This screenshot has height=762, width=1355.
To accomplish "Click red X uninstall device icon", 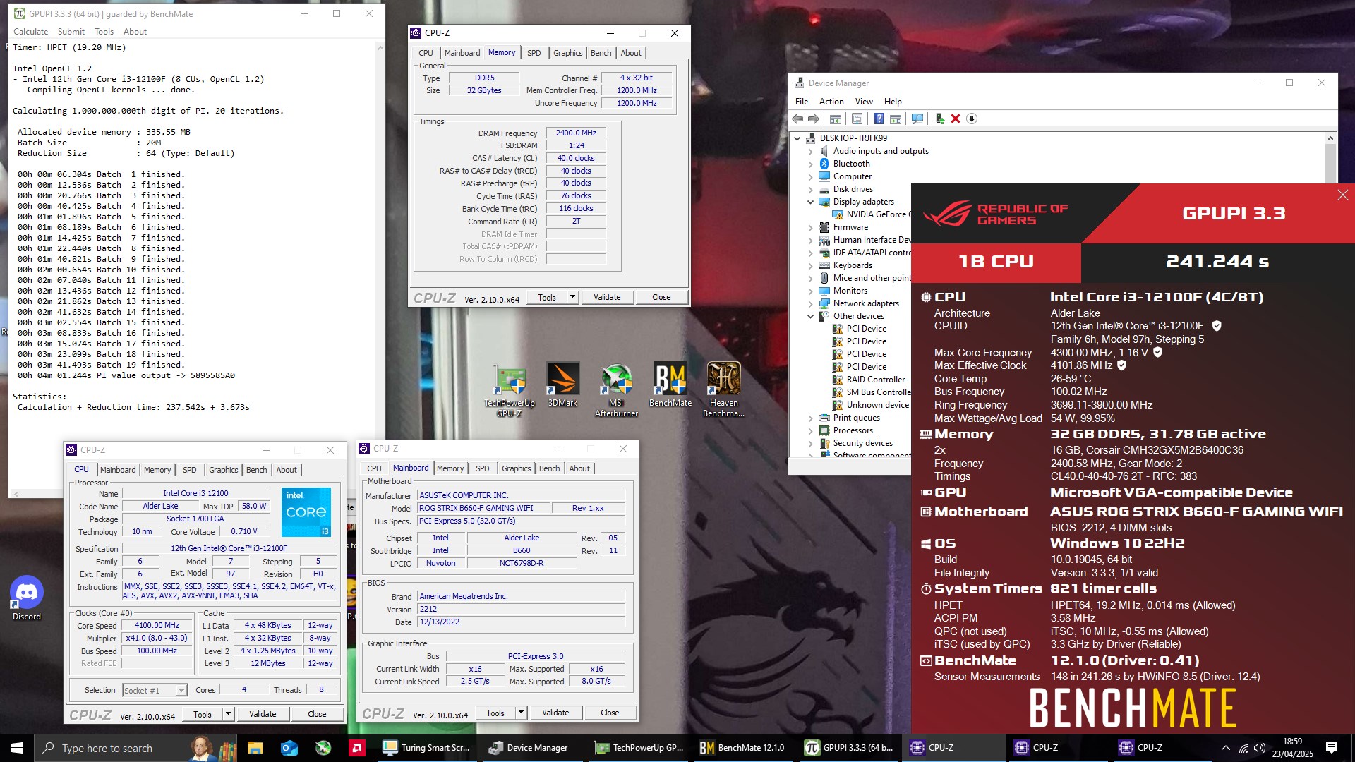I will click(x=956, y=119).
